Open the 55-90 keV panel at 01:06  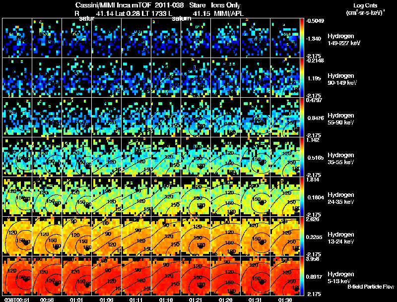106,118
